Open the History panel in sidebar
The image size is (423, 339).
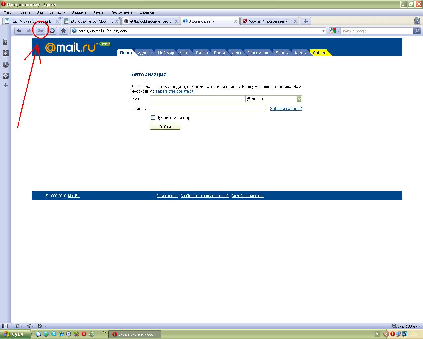[x=5, y=65]
